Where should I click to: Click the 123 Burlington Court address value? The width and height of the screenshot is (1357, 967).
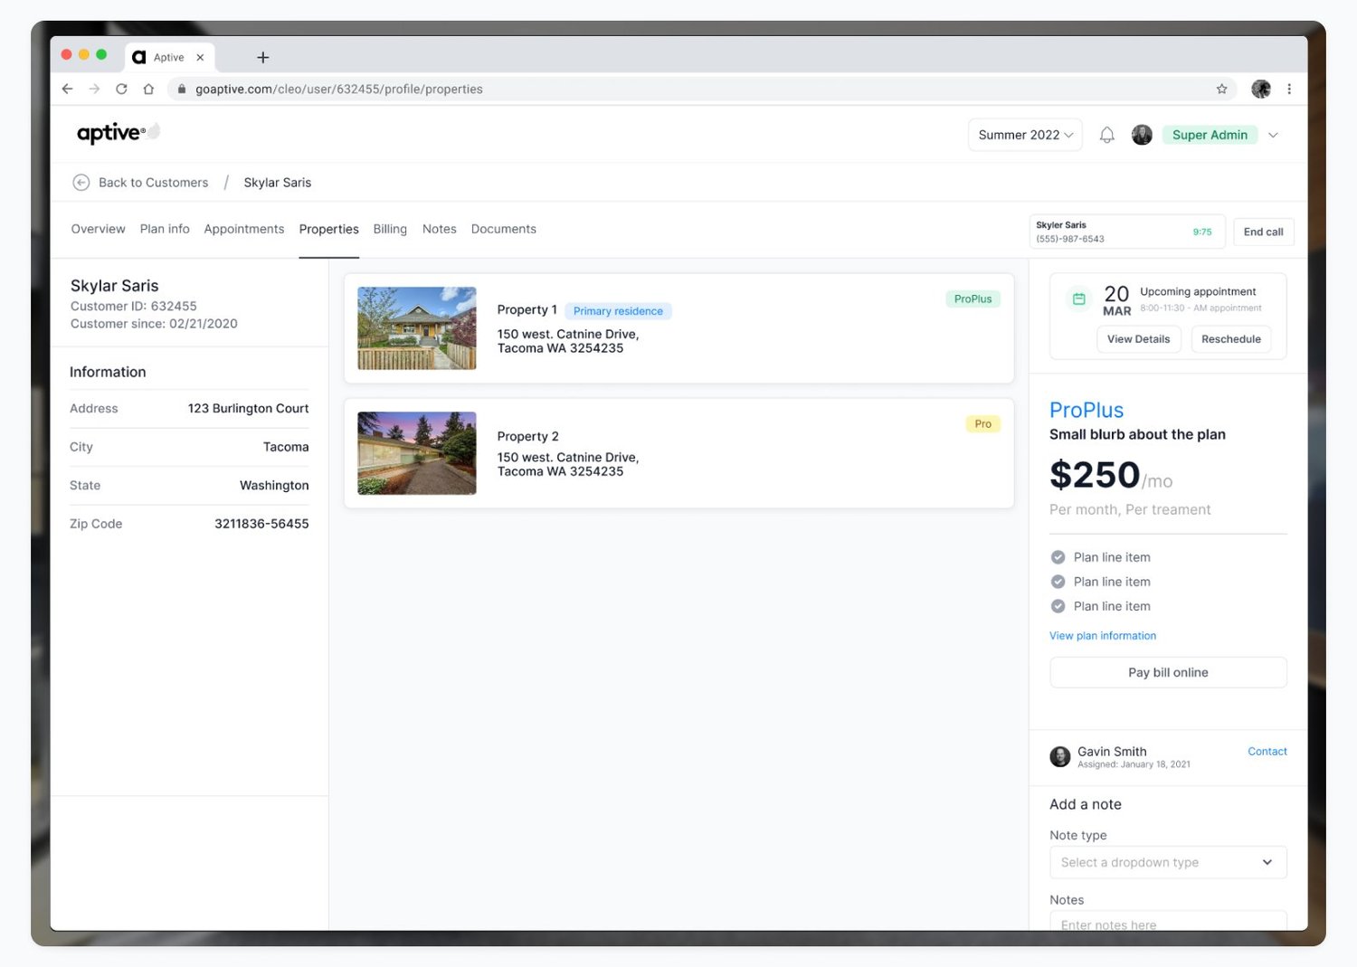(248, 408)
